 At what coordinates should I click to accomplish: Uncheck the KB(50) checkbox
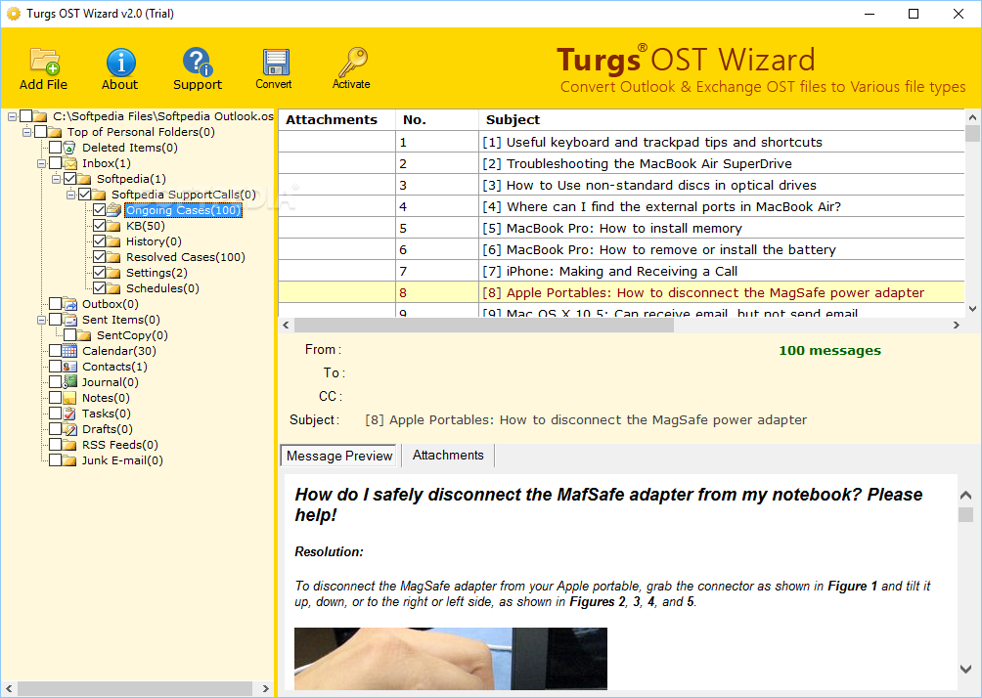coord(99,226)
